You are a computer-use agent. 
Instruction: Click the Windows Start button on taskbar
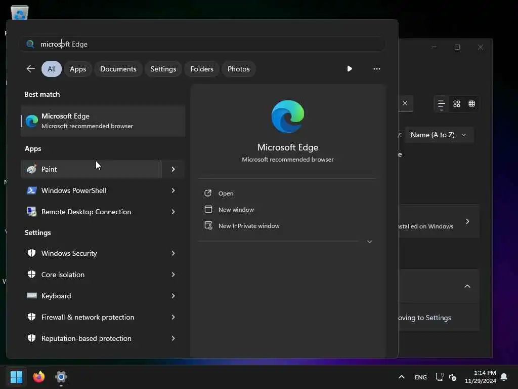[x=16, y=377]
